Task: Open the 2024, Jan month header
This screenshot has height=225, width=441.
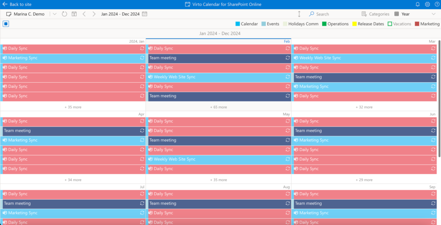Action: (137, 41)
